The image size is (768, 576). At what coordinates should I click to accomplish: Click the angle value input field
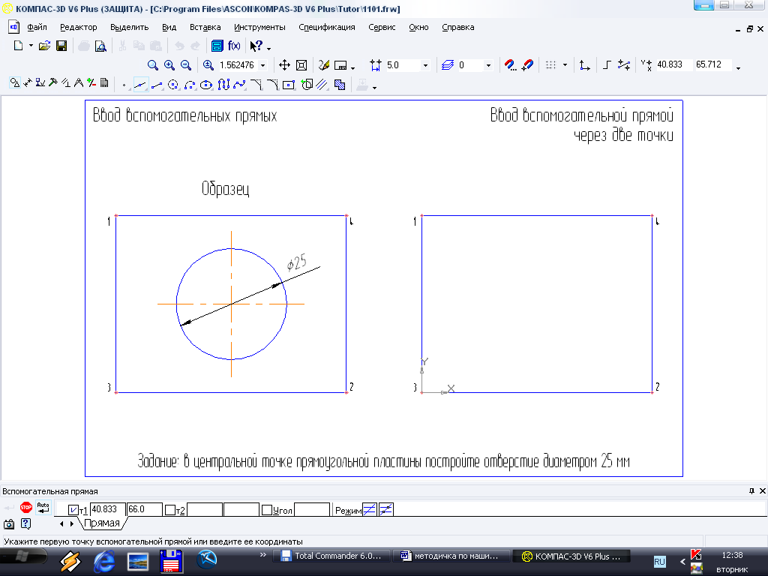pos(312,509)
